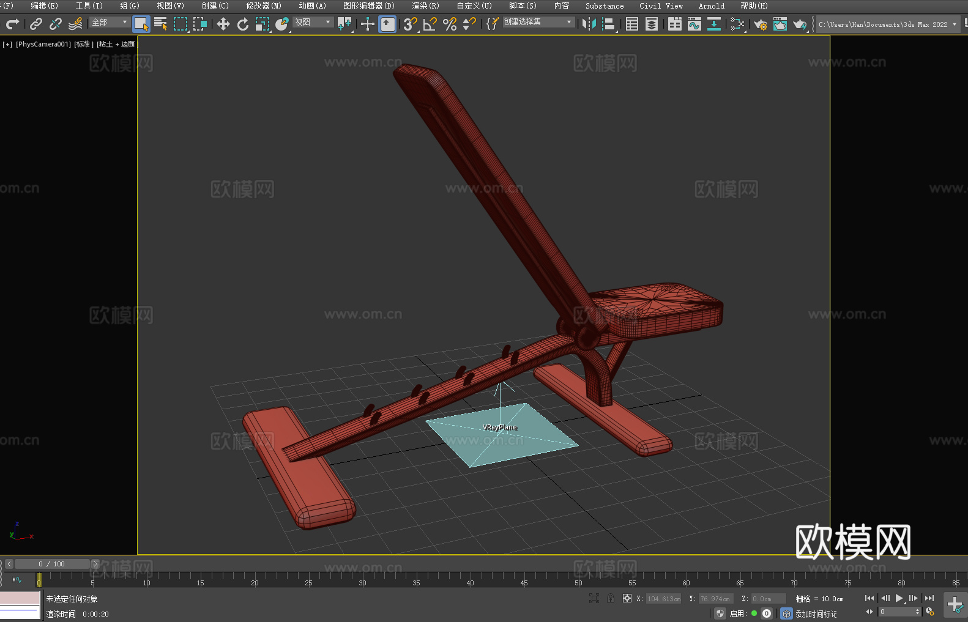Screen dimensions: 968x622
Task: Activate the Select Object tool
Action: pos(141,24)
